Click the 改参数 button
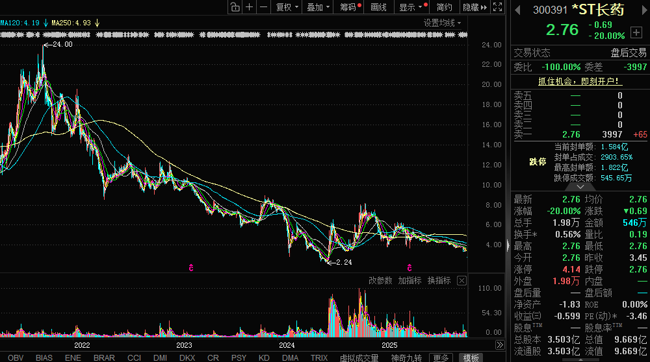The height and width of the screenshot is (362, 650). point(380,280)
